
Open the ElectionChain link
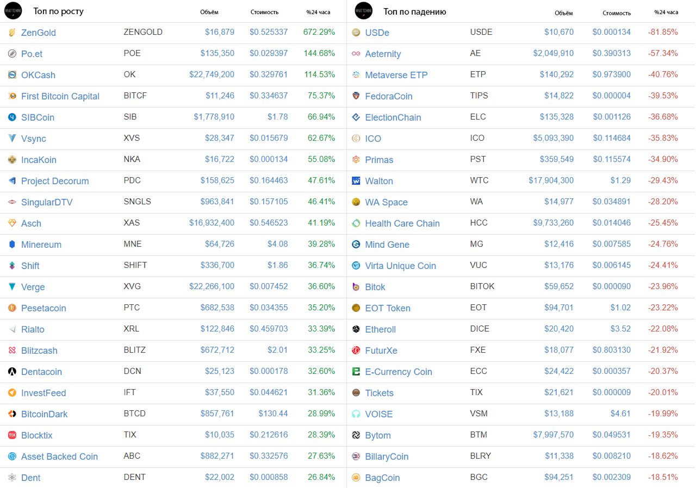(x=393, y=117)
